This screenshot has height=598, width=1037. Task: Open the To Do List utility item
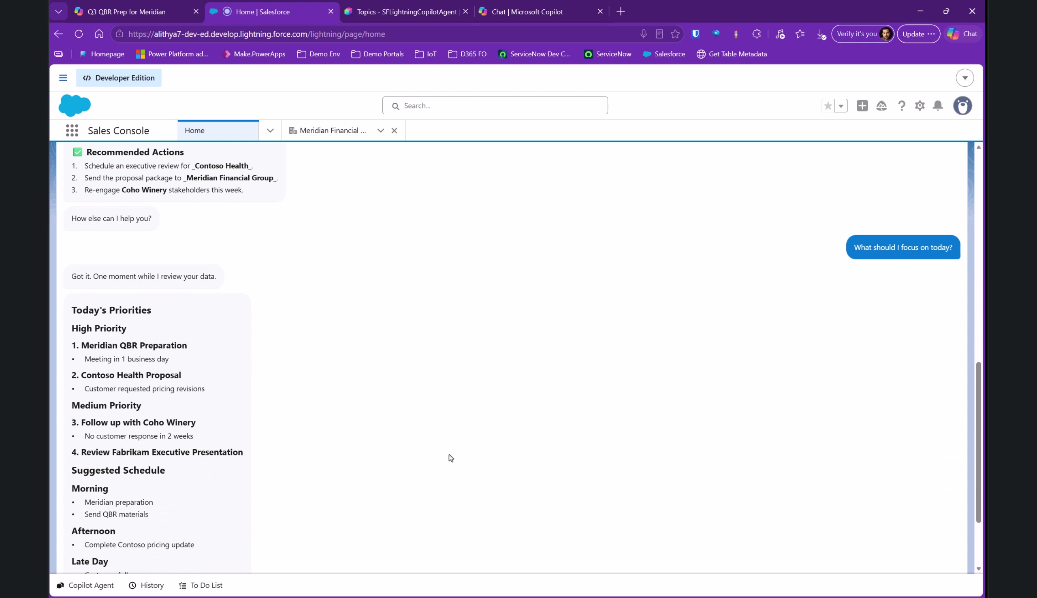(x=201, y=585)
